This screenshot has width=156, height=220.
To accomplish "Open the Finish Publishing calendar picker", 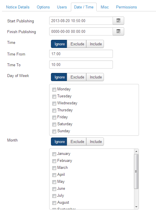I will [118, 31].
